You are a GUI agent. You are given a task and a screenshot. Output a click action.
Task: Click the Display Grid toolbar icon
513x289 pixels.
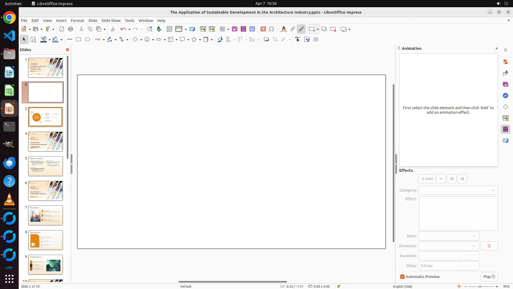click(169, 29)
